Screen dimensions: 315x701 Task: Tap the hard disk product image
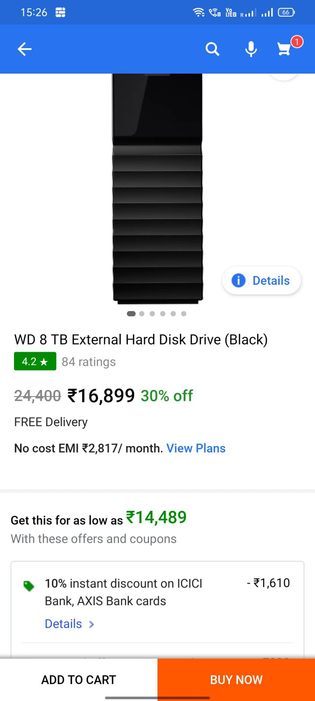[x=157, y=189]
